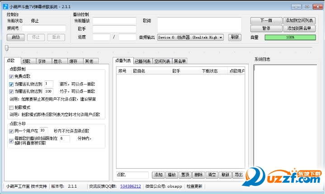Viewport: 325px width, 194px height.
Task: Toggle the 免费点歌 checkbox
Action: pos(12,77)
